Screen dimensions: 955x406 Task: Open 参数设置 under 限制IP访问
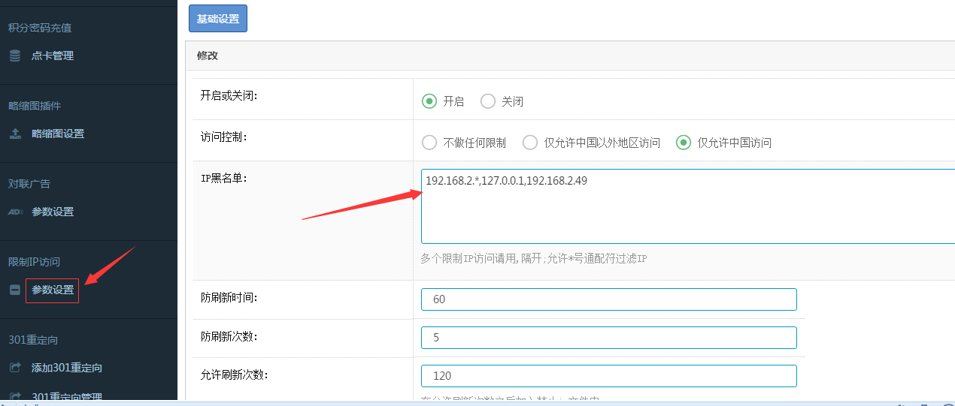click(53, 290)
